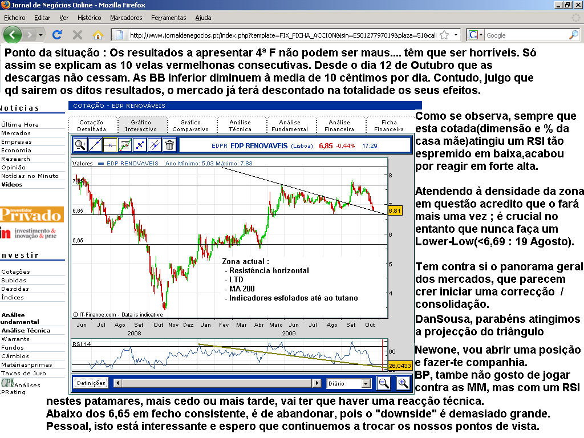Switch to the Ficha Financeira tab
Viewport: 584px width, 438px height.
point(389,125)
